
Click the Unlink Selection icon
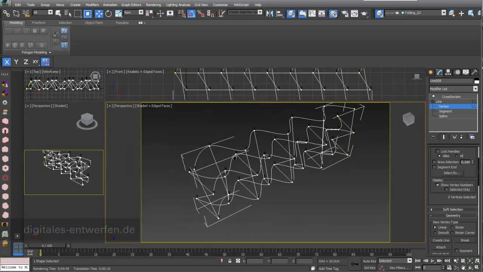[x=16, y=13]
